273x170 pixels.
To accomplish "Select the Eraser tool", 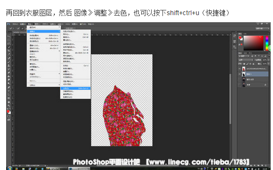I will (9, 73).
